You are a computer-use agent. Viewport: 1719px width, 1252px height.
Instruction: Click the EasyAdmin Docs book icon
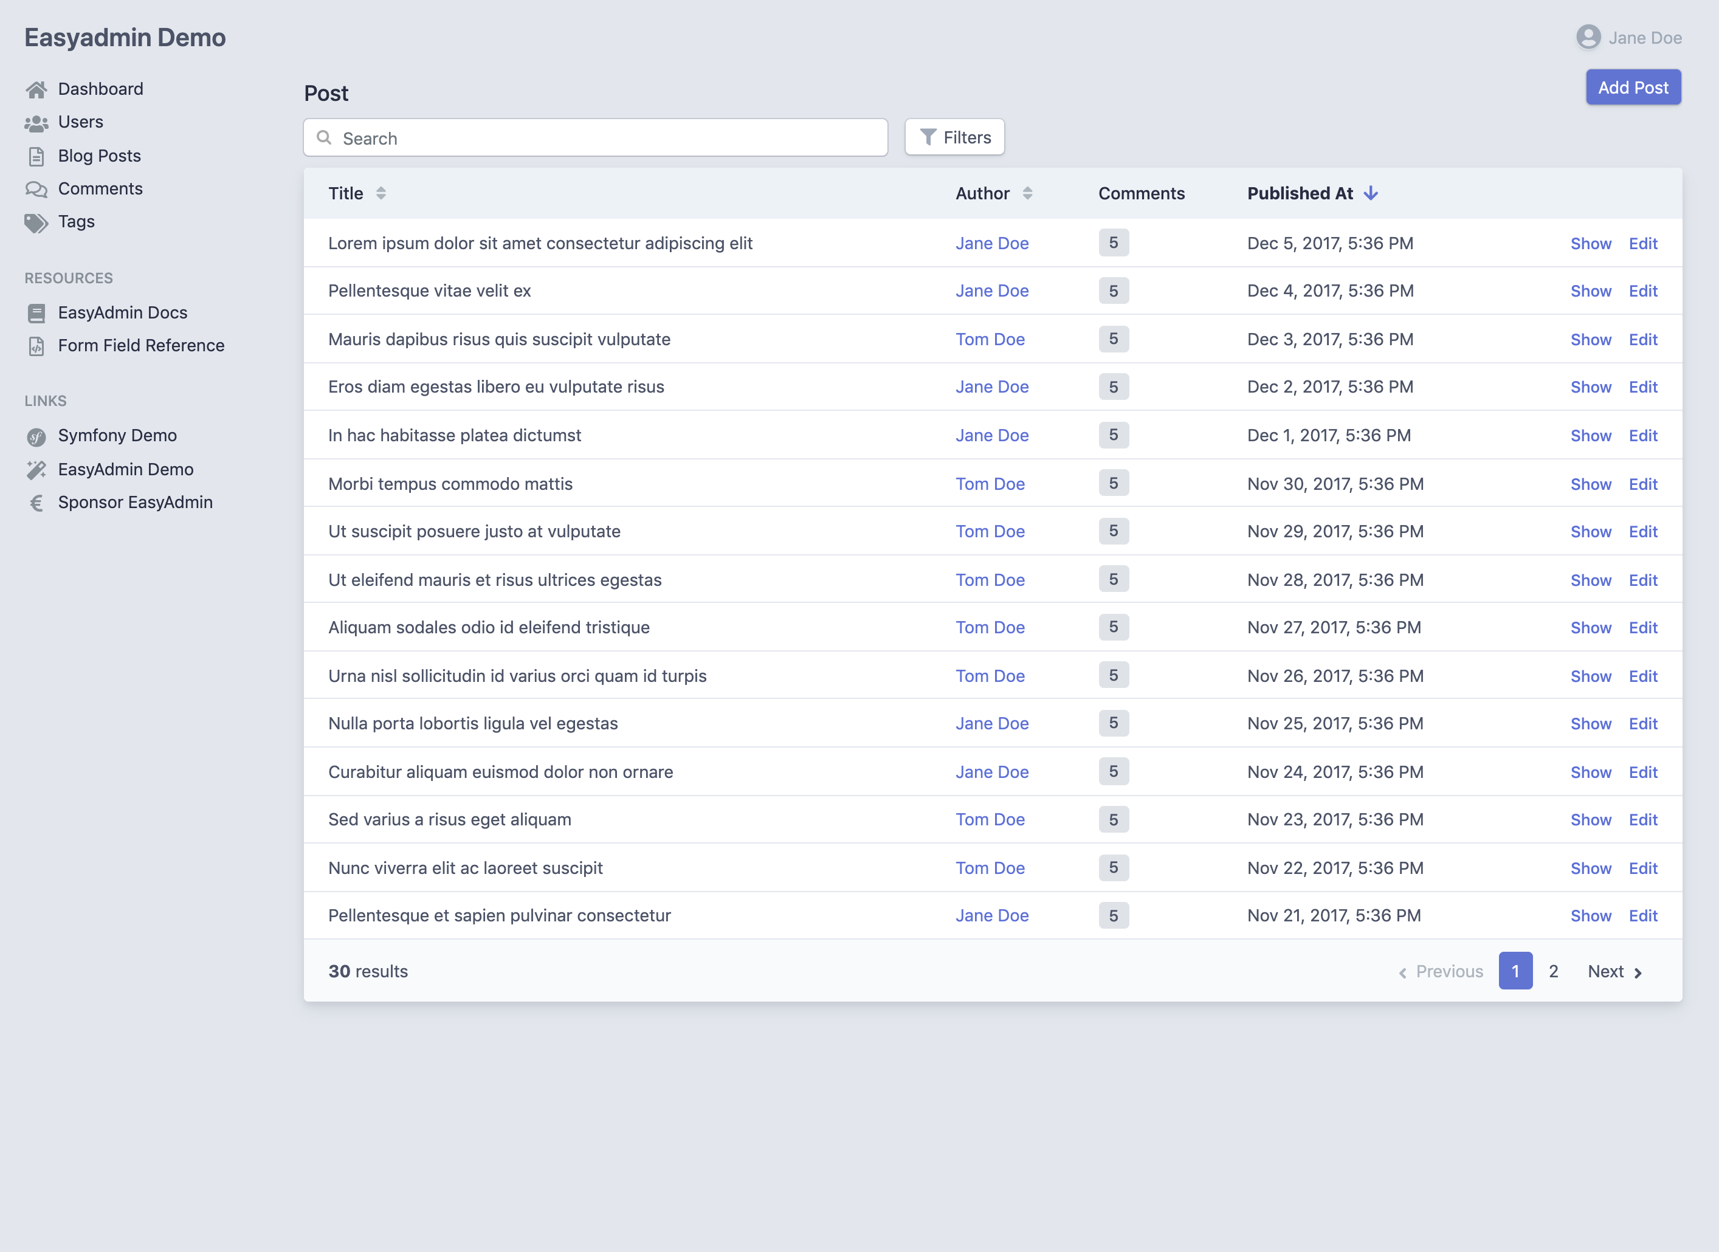click(x=36, y=313)
